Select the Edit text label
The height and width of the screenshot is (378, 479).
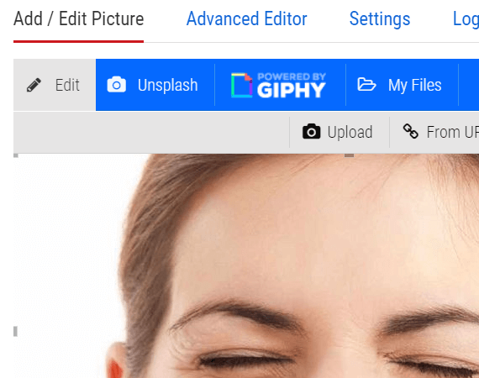[x=67, y=85]
